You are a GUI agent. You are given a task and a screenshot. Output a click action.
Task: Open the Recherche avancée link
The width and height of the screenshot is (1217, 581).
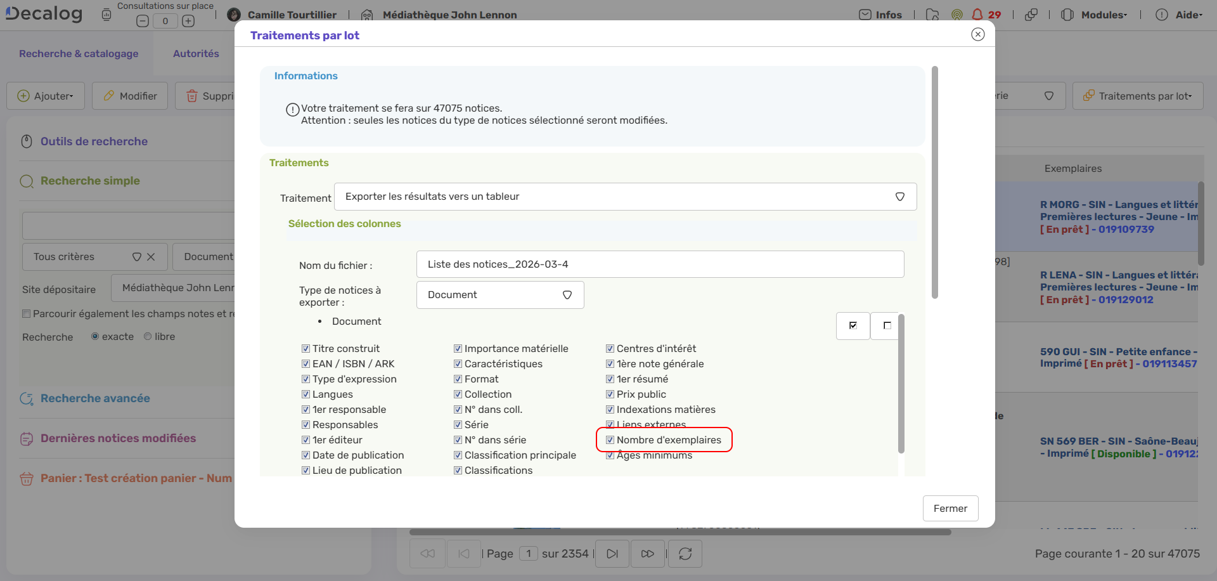tap(95, 398)
